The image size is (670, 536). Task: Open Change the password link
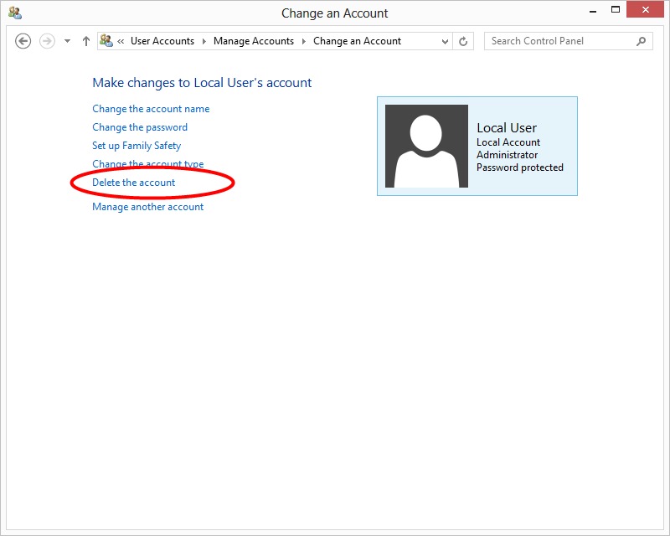click(140, 127)
